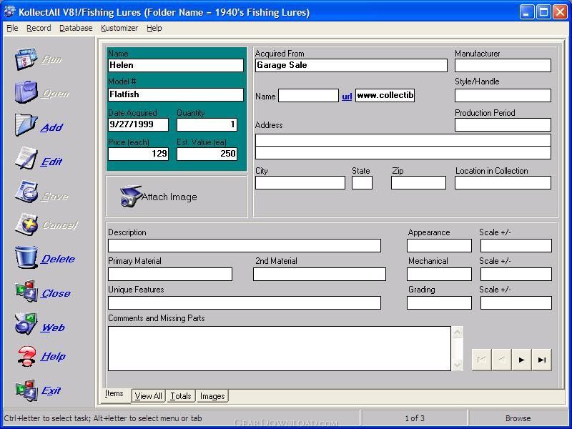Click the first Address line field

[403, 140]
